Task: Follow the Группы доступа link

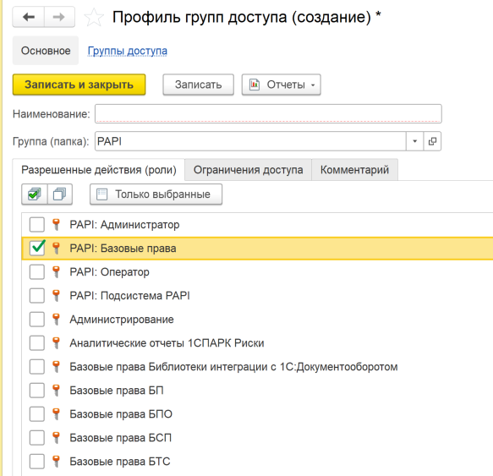Action: coord(128,51)
